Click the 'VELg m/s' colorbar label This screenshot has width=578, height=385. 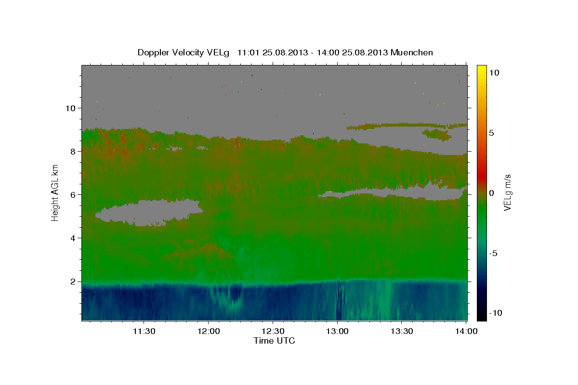(x=508, y=192)
